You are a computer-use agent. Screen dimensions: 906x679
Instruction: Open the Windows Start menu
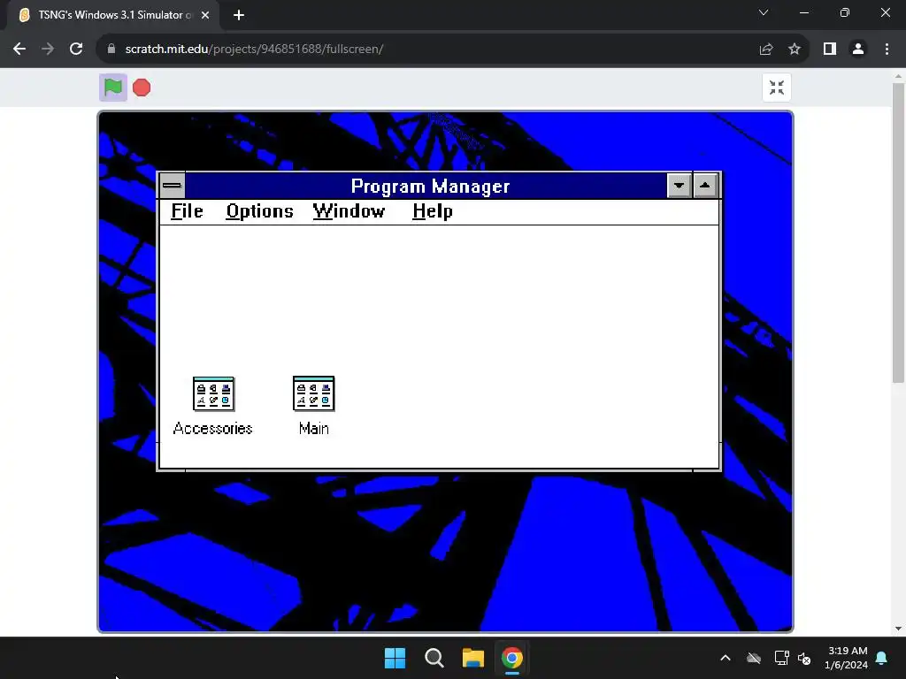click(395, 658)
